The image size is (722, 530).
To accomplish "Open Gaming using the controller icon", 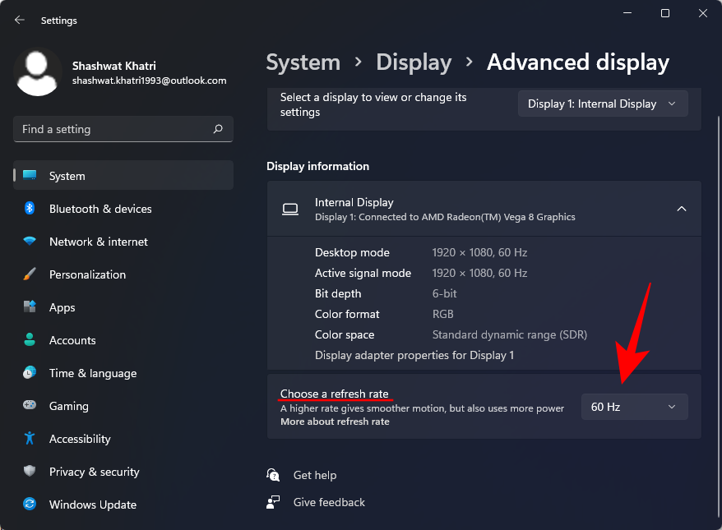I will [30, 406].
